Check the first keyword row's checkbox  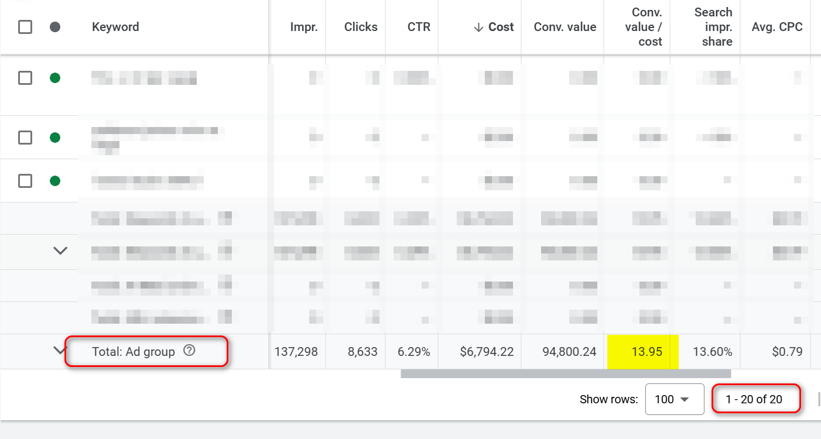[25, 78]
